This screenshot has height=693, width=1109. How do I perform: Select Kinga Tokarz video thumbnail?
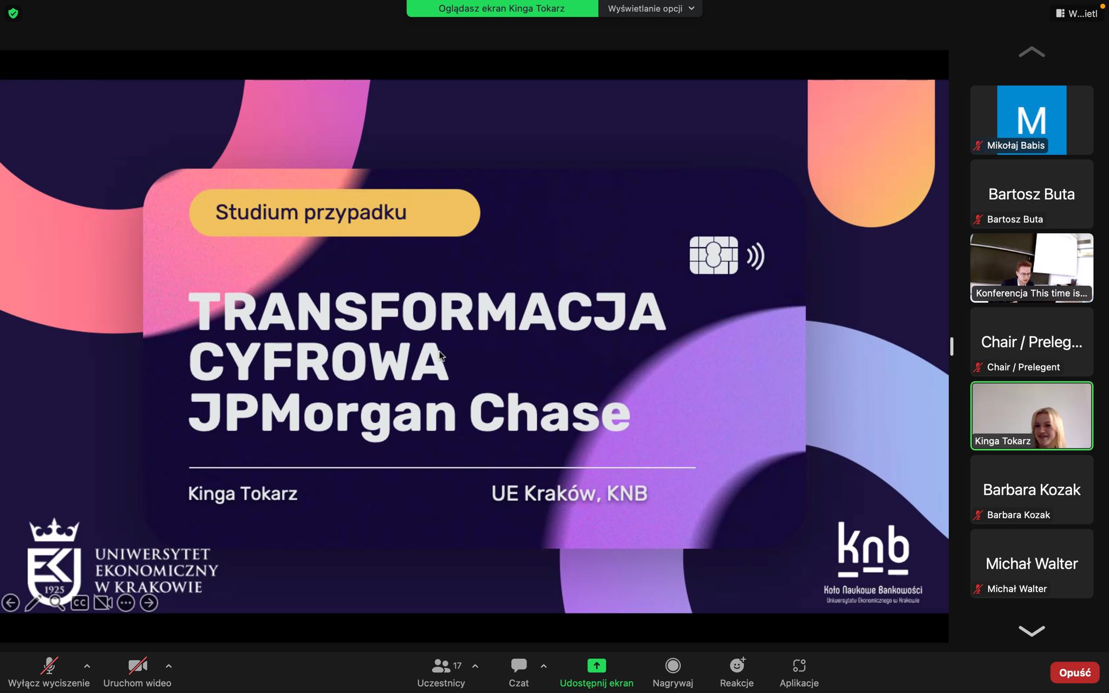tap(1032, 415)
